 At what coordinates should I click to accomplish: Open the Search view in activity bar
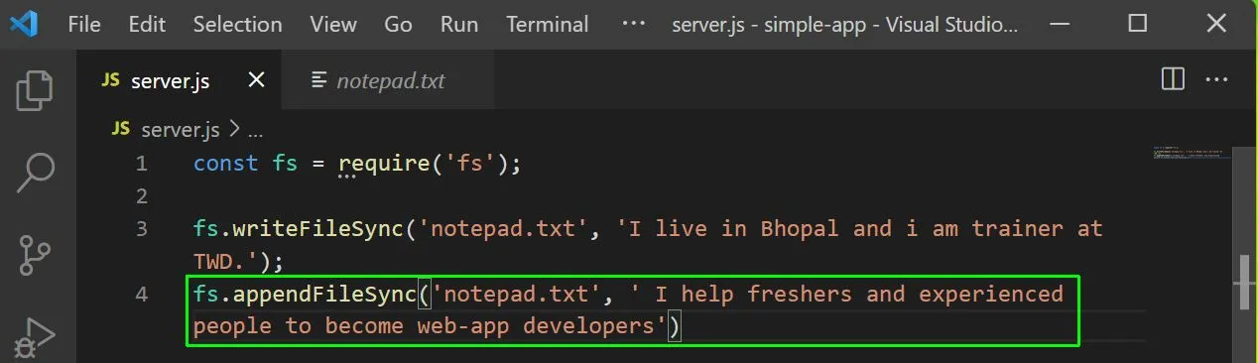click(x=36, y=173)
